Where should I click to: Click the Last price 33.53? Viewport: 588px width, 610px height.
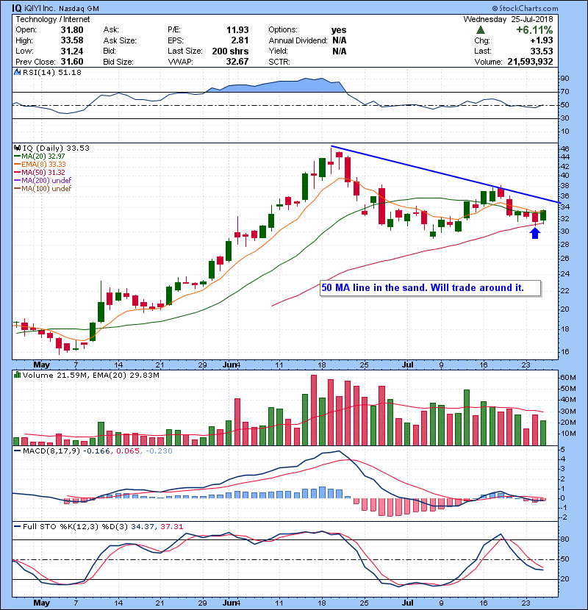[x=542, y=51]
